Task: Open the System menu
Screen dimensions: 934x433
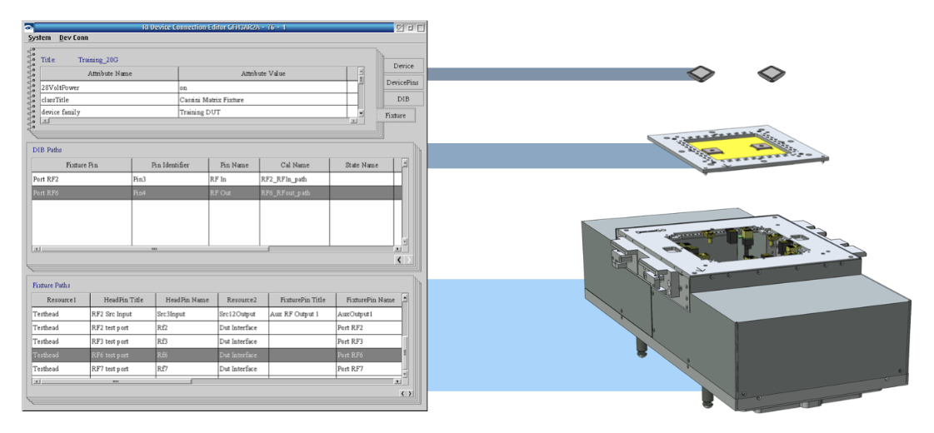Action: point(40,37)
